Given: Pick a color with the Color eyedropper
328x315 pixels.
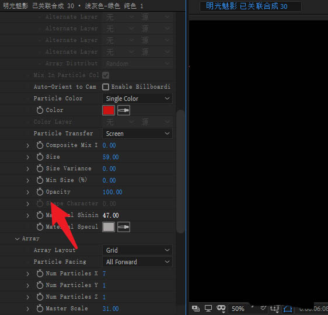Looking at the screenshot, I should click(124, 110).
